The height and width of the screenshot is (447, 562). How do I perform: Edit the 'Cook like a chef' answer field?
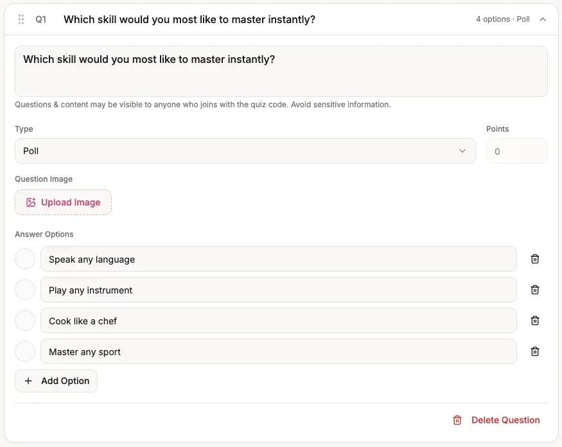click(279, 320)
